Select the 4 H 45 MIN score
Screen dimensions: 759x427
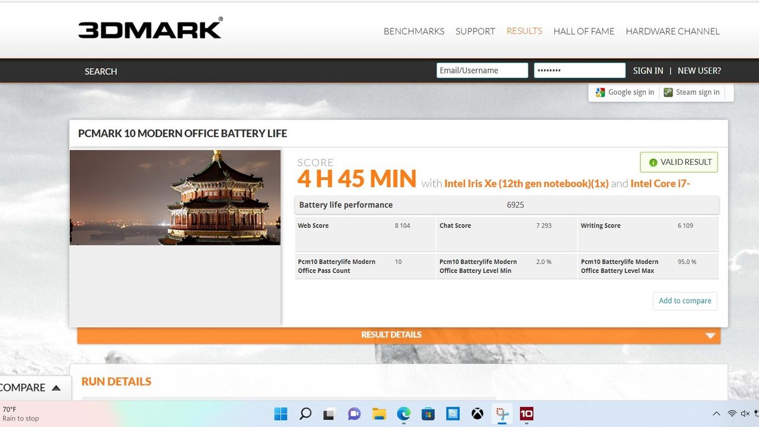pos(357,179)
